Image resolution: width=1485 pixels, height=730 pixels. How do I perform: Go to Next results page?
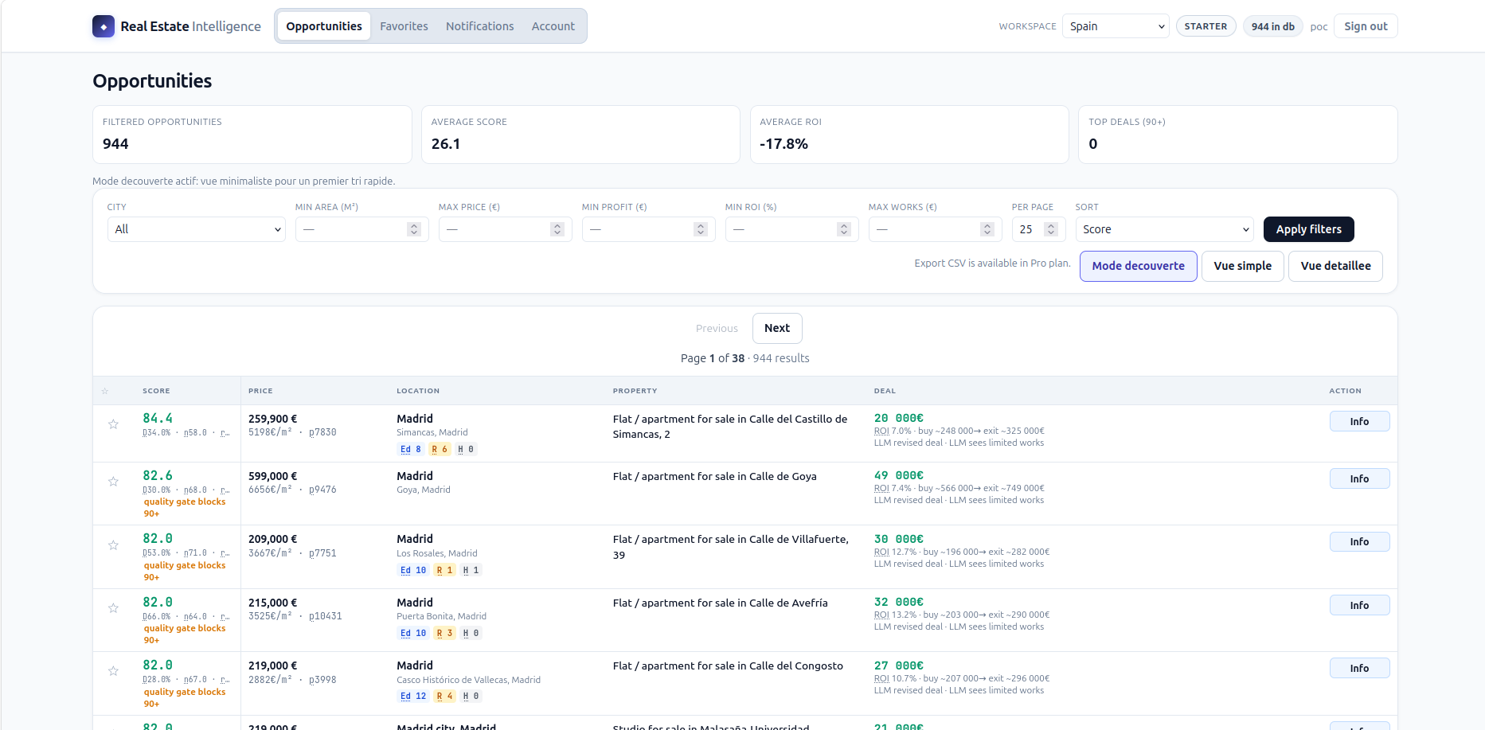[777, 328]
